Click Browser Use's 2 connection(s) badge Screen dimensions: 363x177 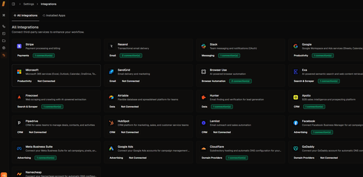(240, 81)
